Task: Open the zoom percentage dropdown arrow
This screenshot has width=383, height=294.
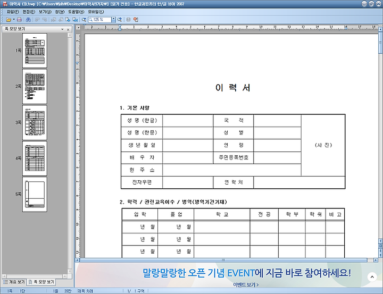Action: pyautogui.click(x=114, y=20)
